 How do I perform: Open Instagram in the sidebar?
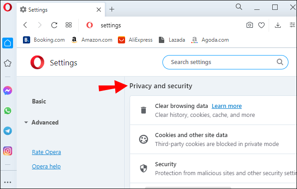[x=7, y=151]
